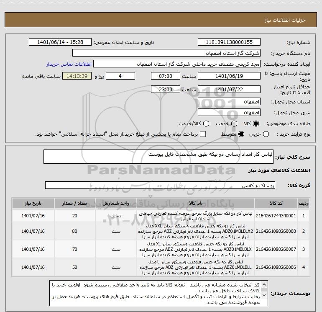Click the remaining days field showing 4
This screenshot has width=322, height=312.
point(120,76)
